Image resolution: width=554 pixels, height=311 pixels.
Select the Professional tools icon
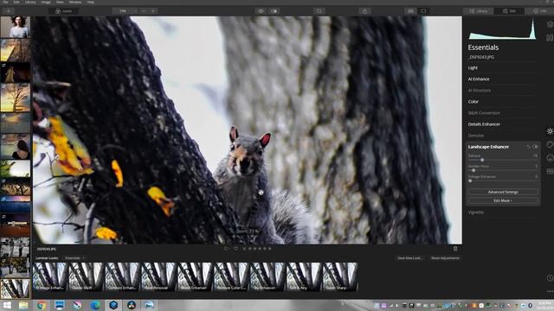550,171
